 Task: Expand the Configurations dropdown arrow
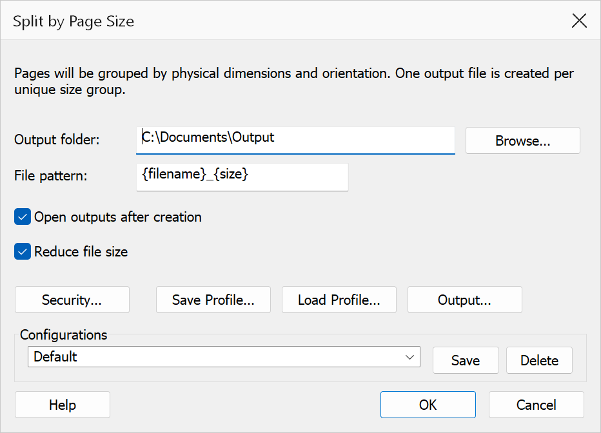tap(409, 357)
